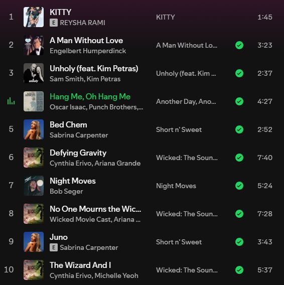Click the green saved checkmark for Bed Chem
284x285 pixels.
click(239, 129)
